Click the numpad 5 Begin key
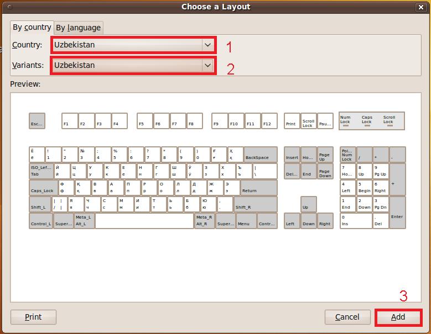 point(365,188)
